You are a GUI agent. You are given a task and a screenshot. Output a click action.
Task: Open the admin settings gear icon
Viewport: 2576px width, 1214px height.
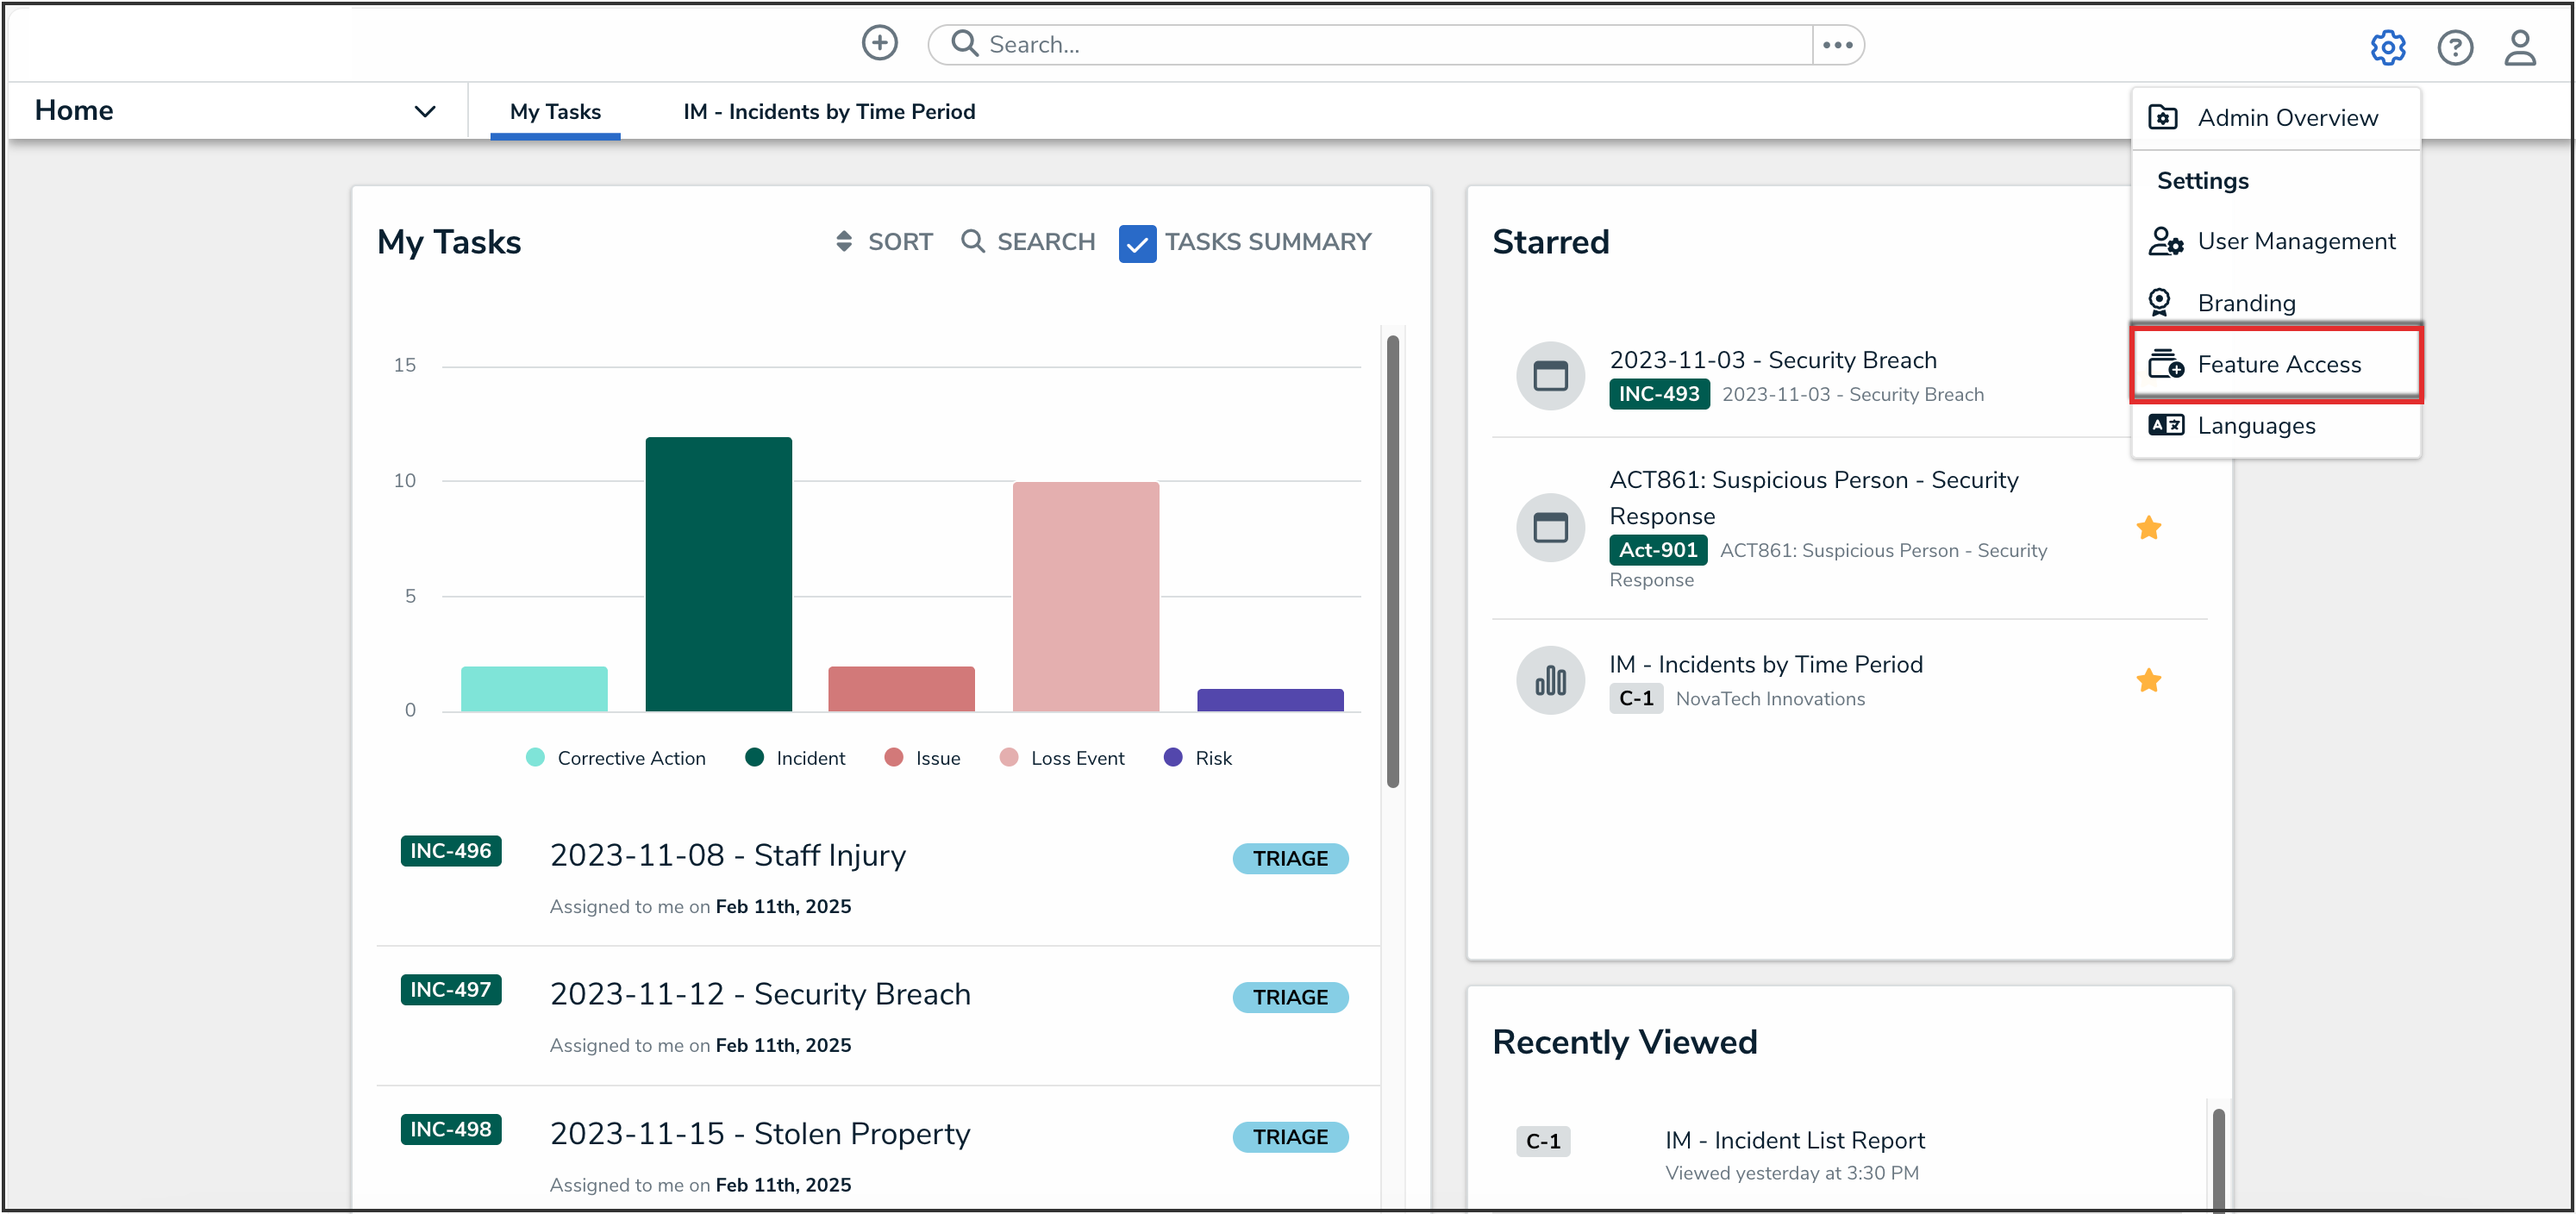[2387, 47]
